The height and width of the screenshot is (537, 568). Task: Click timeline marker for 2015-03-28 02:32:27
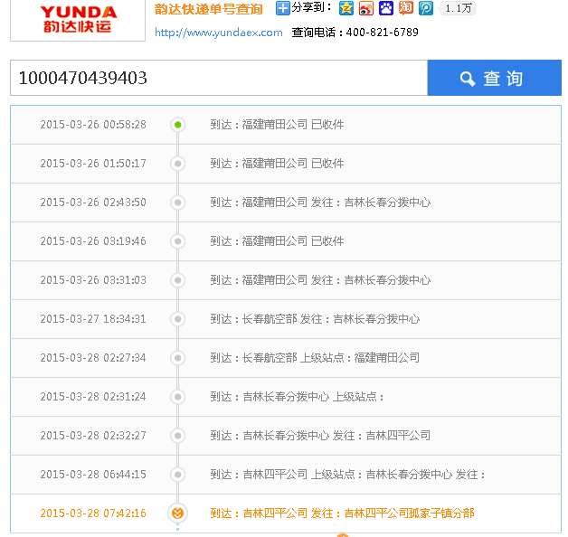[x=178, y=436]
